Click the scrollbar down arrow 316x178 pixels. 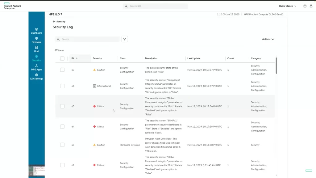(276, 175)
